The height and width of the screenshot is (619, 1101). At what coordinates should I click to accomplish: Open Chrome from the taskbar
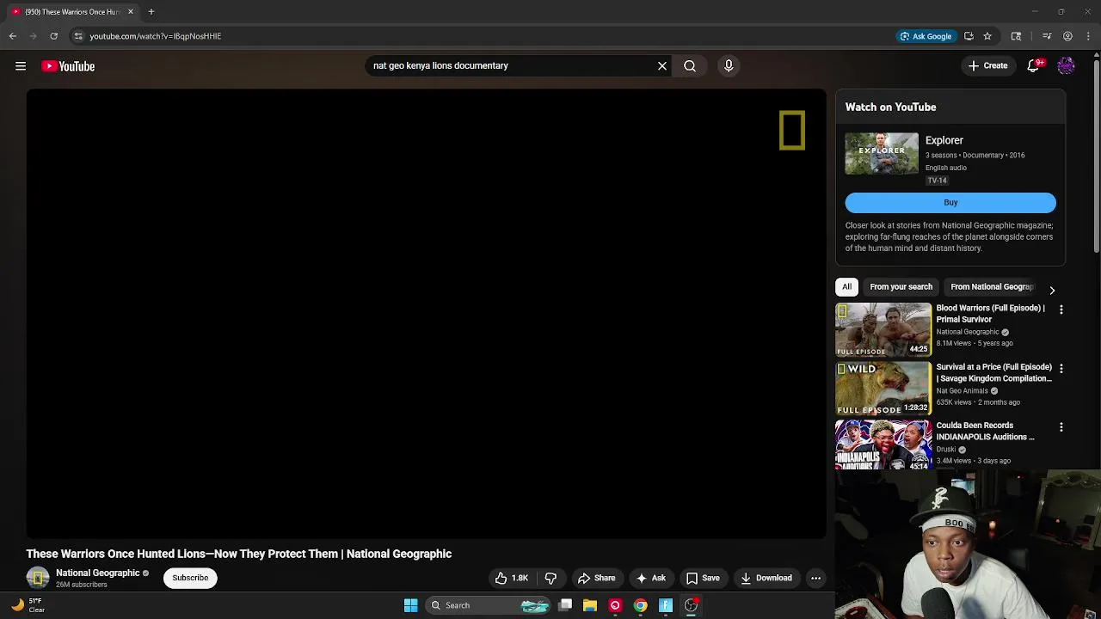pos(640,605)
